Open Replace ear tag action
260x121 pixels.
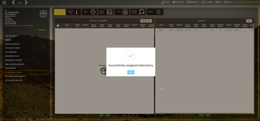pyautogui.click(x=138, y=12)
